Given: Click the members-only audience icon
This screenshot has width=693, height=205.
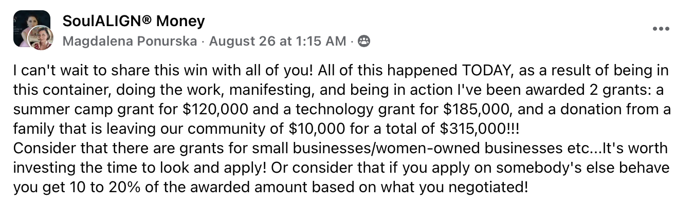Looking at the screenshot, I should [363, 42].
